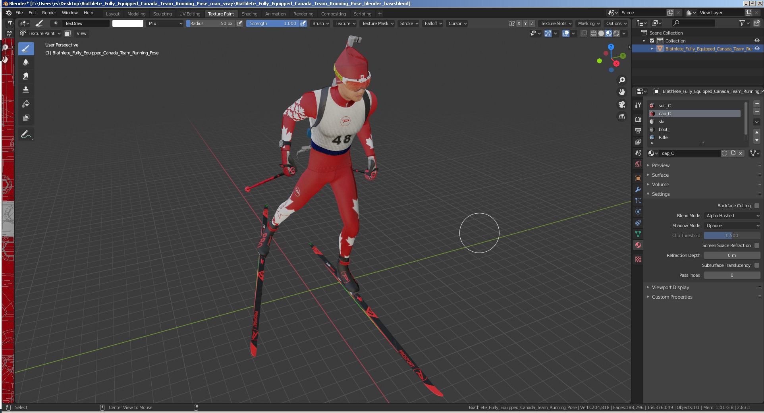The width and height of the screenshot is (764, 413).
Task: Select the Soften tool
Action: 26,62
